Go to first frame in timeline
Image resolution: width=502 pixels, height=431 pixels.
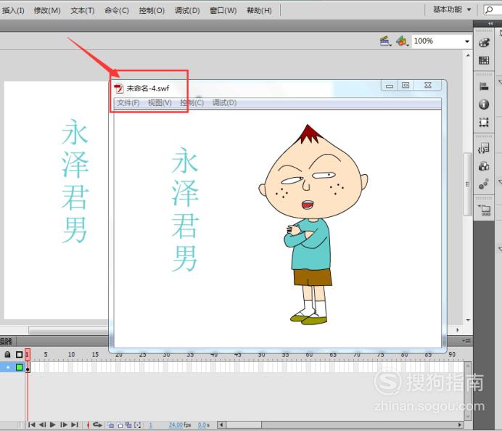[31, 425]
